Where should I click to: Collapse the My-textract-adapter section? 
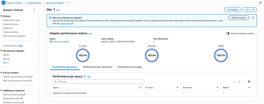click(1, 51)
